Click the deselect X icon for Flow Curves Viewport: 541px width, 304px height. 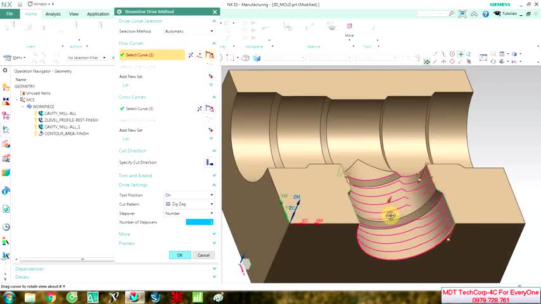coord(191,55)
